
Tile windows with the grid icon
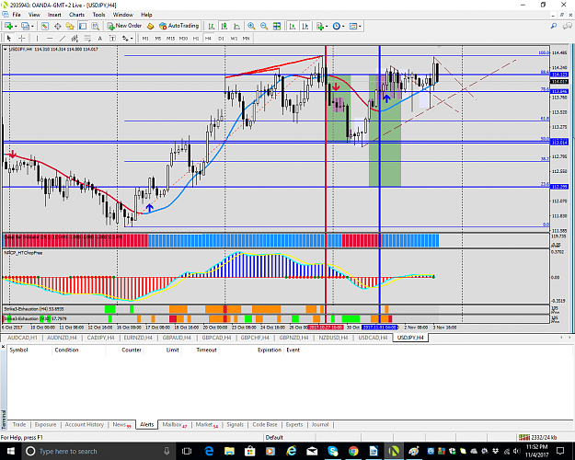[x=277, y=26]
